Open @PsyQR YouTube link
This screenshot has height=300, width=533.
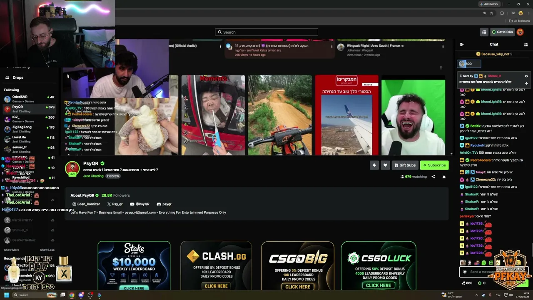tap(139, 204)
